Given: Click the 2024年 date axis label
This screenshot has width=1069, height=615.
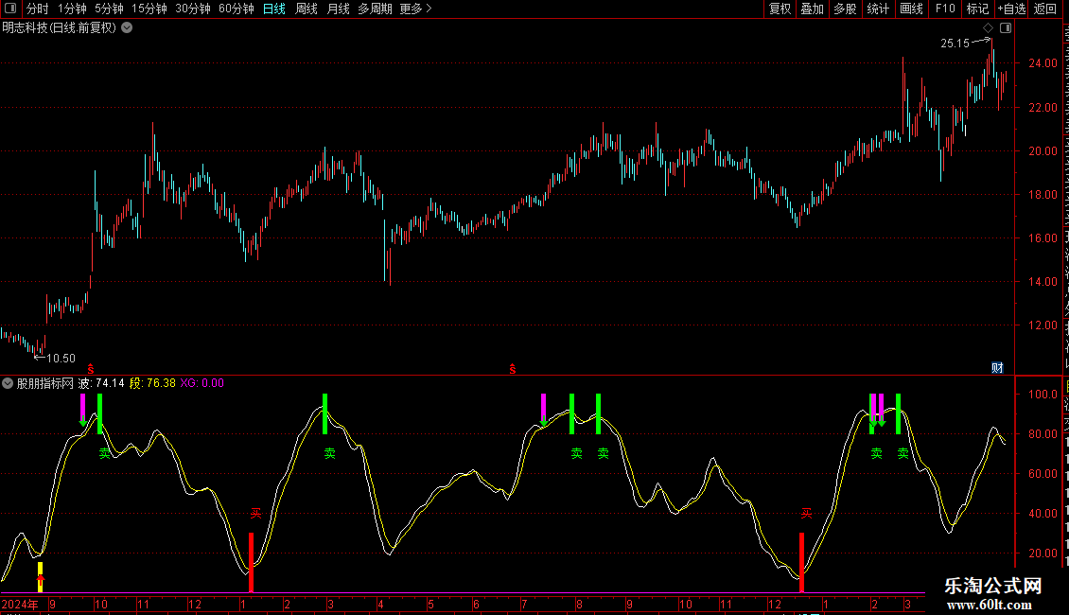Looking at the screenshot, I should coord(20,604).
